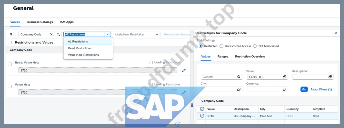Switch to the Business Catalogs tab
344x128 pixels.
(40, 22)
